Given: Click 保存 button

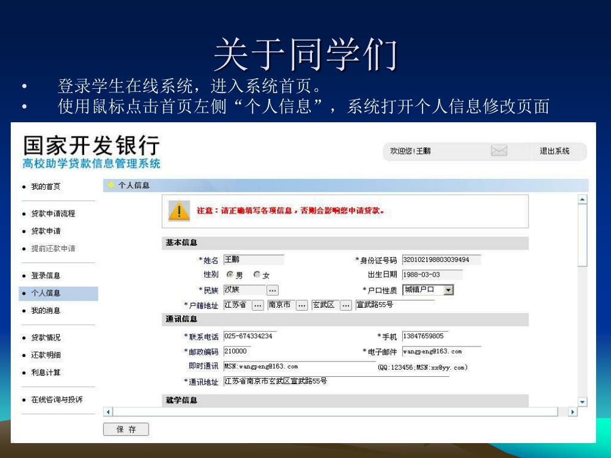Looking at the screenshot, I should point(126,429).
